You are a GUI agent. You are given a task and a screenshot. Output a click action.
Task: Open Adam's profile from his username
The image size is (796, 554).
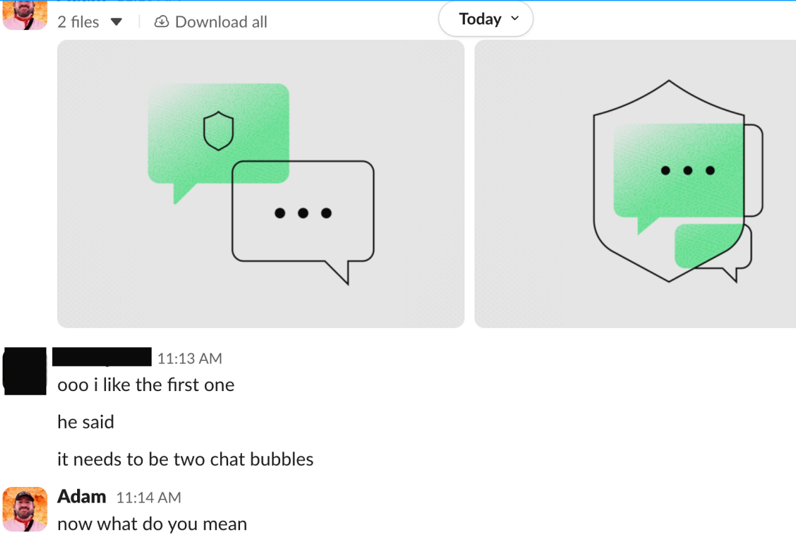pos(81,496)
